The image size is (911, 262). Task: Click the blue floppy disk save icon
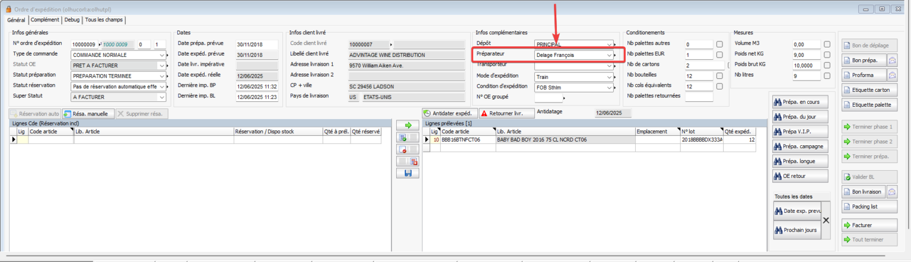[x=407, y=173]
